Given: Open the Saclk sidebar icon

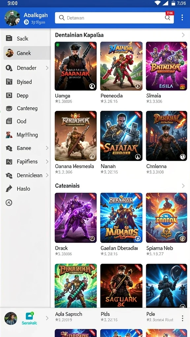Looking at the screenshot, I should [9, 39].
